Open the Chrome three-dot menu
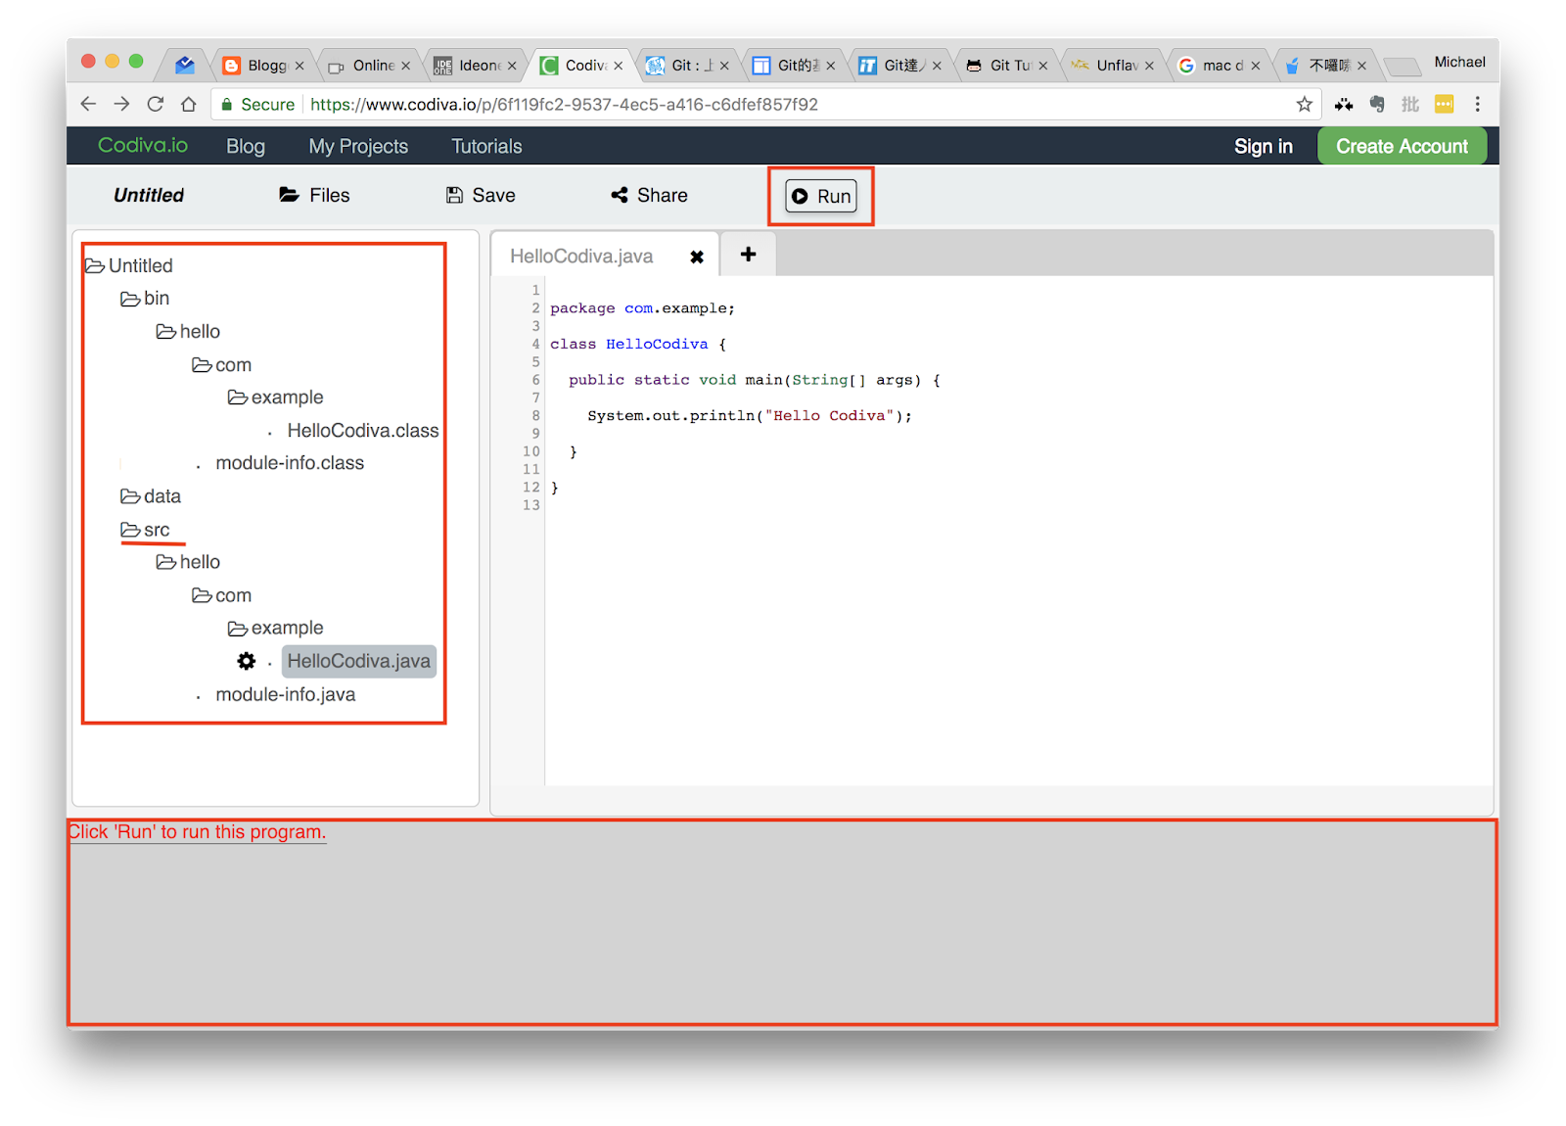 1478,104
